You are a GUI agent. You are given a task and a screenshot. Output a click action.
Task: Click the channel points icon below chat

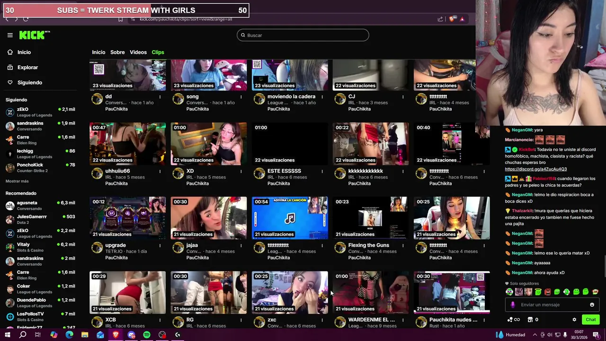[x=510, y=320]
